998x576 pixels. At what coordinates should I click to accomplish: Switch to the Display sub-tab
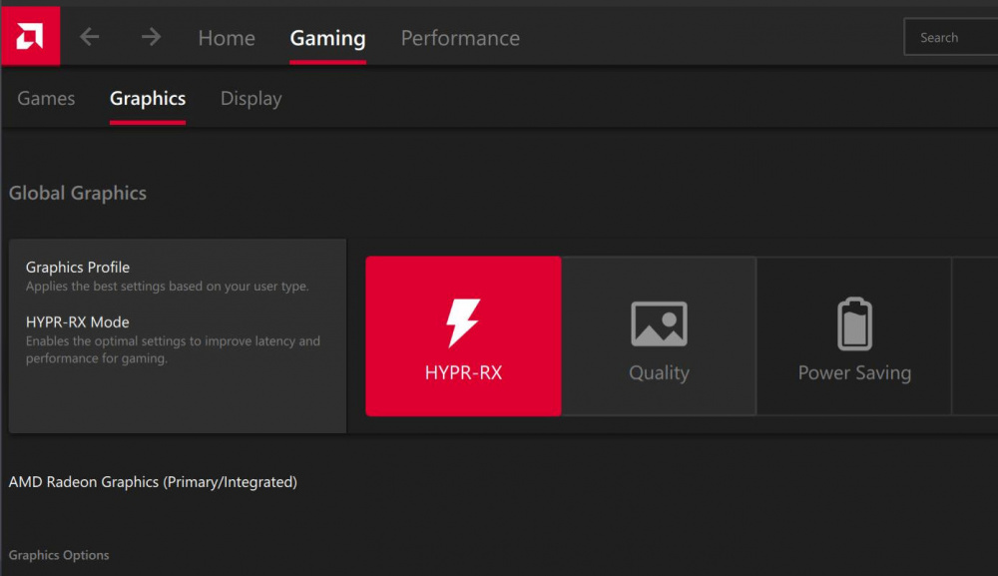click(x=250, y=99)
